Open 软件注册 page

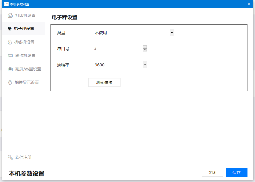pos(24,157)
